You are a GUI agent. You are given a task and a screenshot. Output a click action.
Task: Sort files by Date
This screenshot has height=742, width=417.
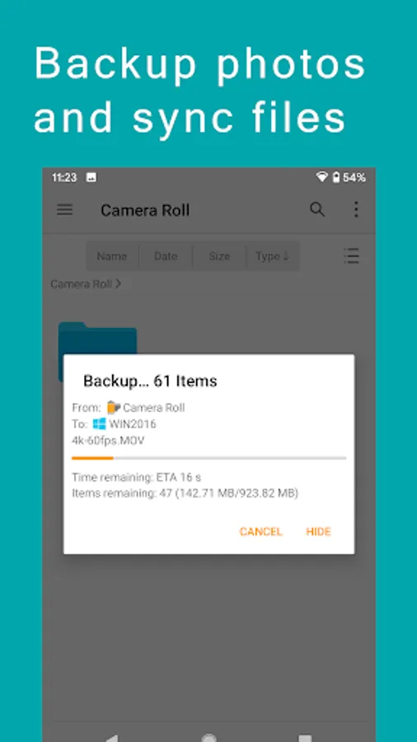point(166,256)
